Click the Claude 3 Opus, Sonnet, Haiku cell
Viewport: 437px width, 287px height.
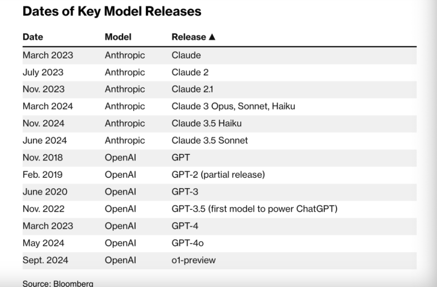(234, 106)
